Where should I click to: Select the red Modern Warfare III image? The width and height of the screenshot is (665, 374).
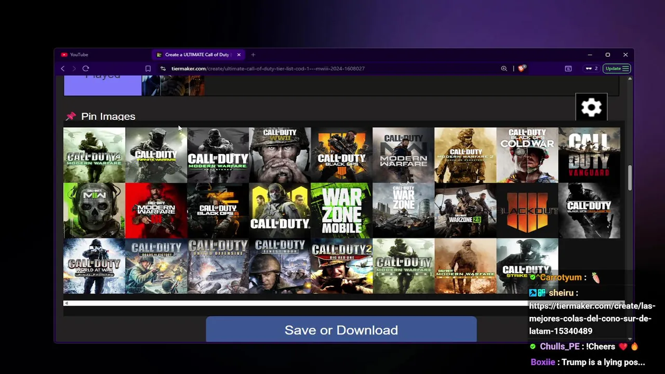(156, 210)
